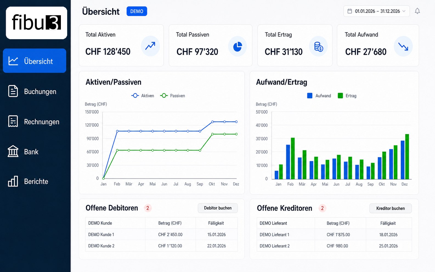Click the Buchungen document sidebar icon
The width and height of the screenshot is (435, 272).
pos(13,91)
